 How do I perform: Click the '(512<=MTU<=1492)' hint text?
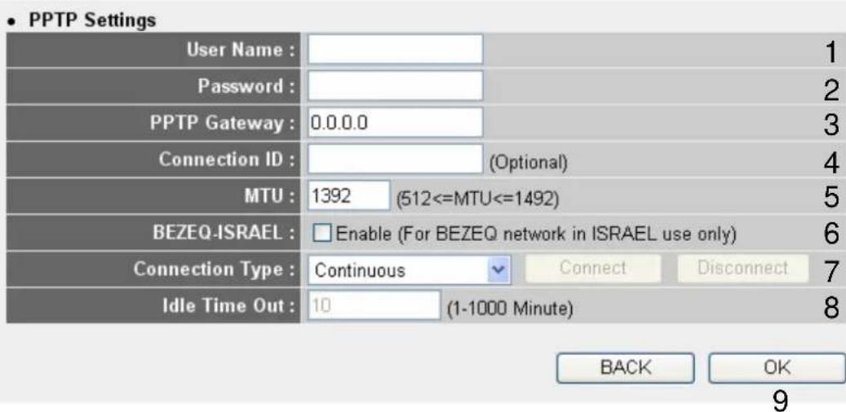[x=477, y=199]
